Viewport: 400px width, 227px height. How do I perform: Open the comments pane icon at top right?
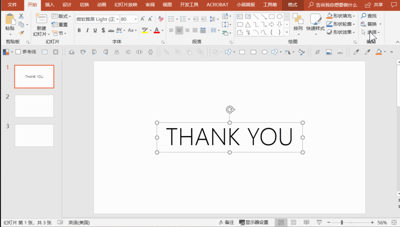[394, 5]
